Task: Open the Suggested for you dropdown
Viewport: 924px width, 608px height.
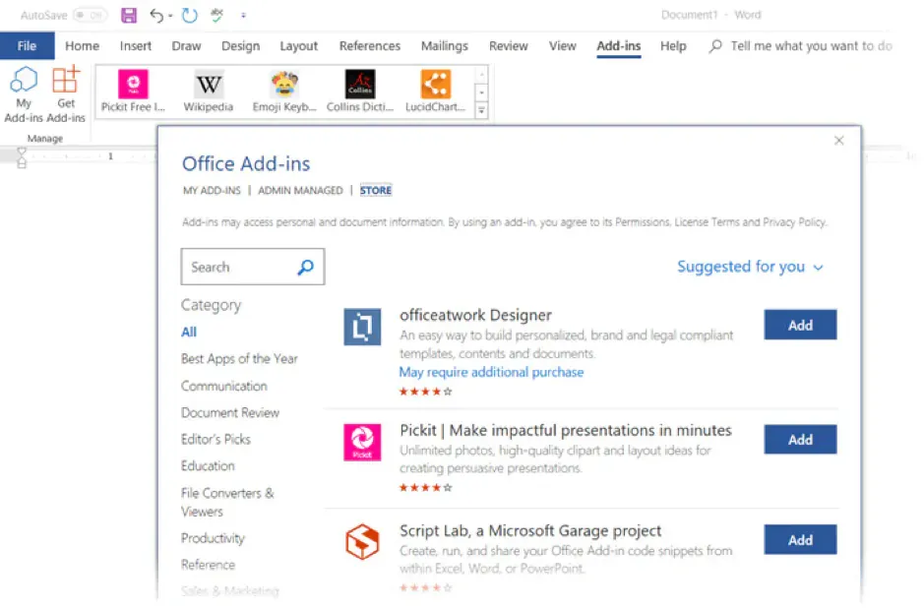Action: (x=751, y=267)
